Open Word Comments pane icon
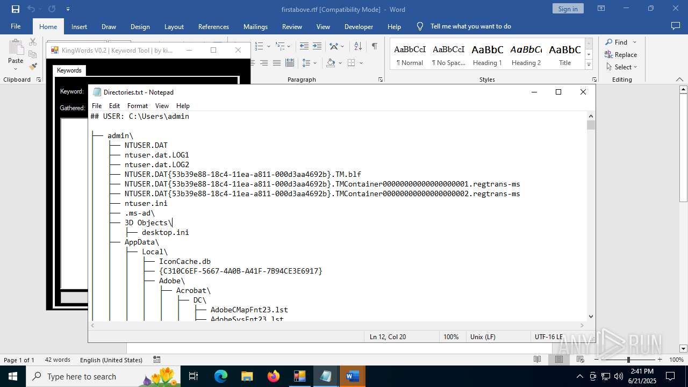688x387 pixels. pos(676,26)
